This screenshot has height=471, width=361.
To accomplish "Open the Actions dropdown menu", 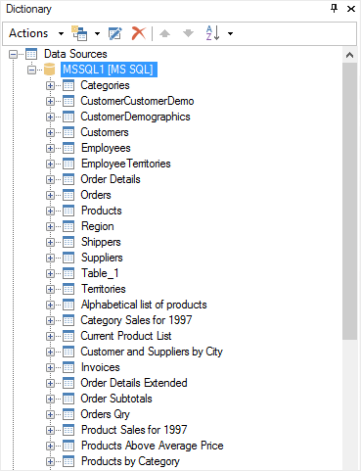I will click(36, 33).
